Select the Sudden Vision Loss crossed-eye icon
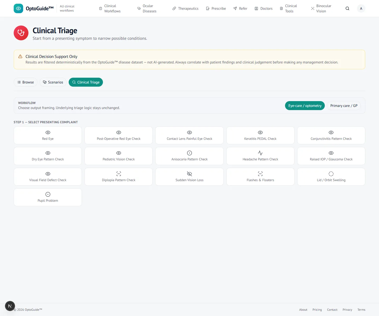 (x=189, y=174)
